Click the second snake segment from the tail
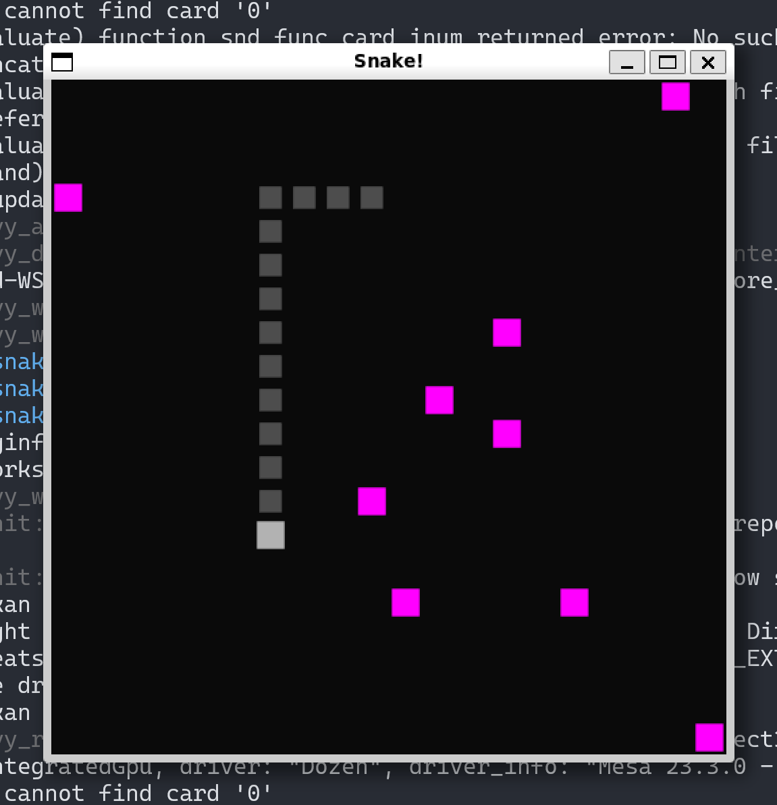Screen dimensions: 777x805 click(x=338, y=198)
